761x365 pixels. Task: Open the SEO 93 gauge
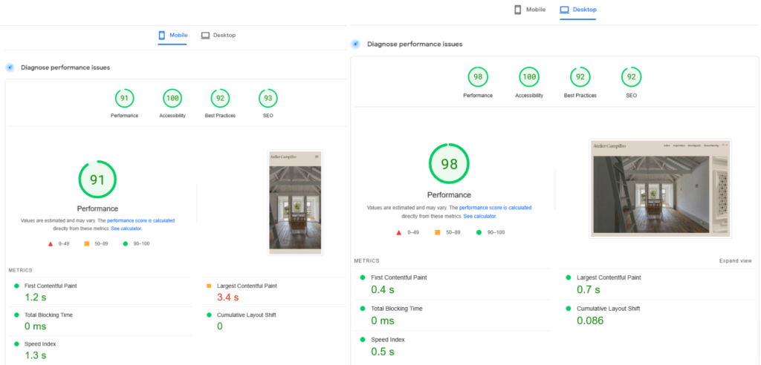[x=268, y=99]
